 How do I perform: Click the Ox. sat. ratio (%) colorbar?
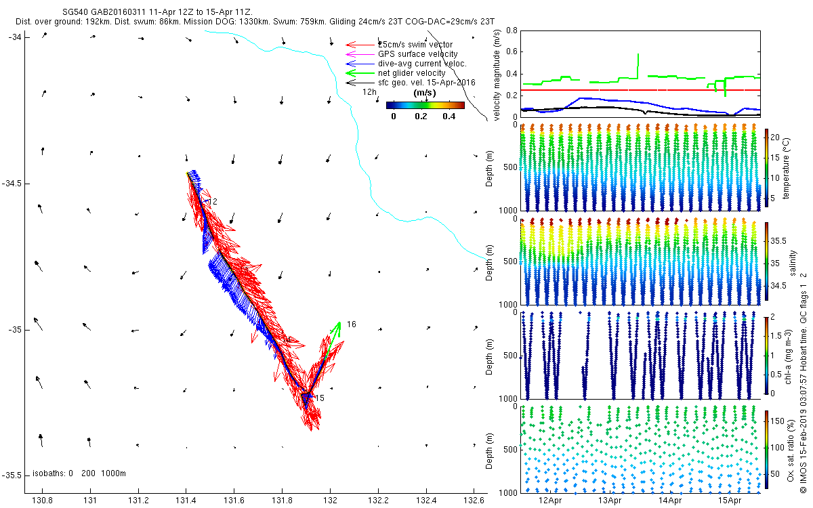click(x=767, y=449)
